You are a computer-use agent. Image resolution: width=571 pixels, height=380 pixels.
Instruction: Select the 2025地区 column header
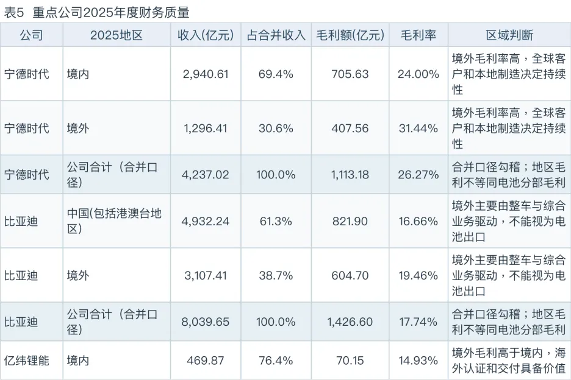[116, 35]
